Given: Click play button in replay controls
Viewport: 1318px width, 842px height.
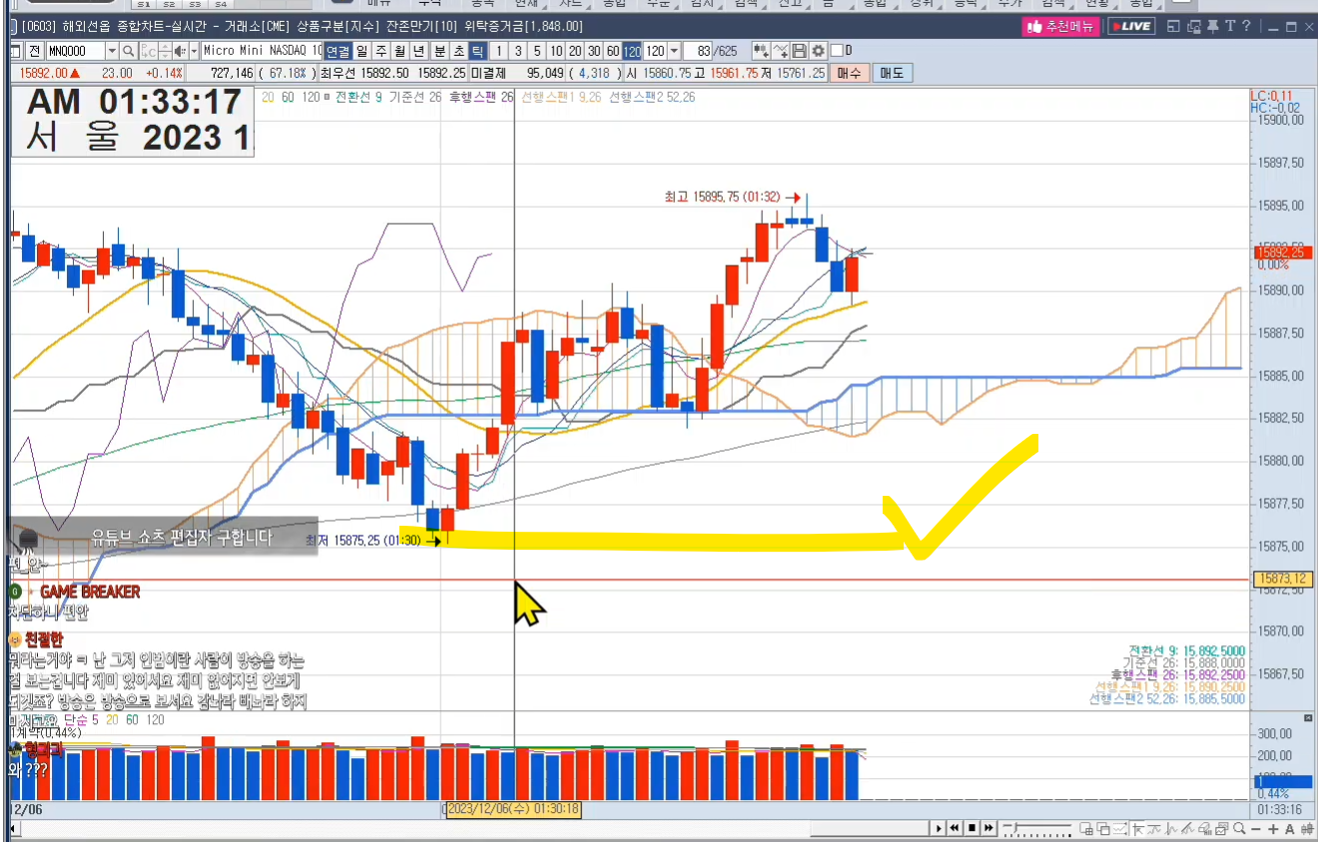Looking at the screenshot, I should point(939,829).
